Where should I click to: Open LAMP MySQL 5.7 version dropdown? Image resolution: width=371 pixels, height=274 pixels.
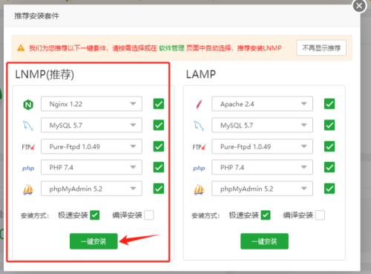(x=262, y=125)
